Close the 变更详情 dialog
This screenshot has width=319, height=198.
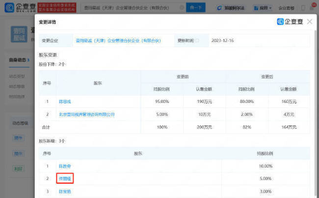310,22
